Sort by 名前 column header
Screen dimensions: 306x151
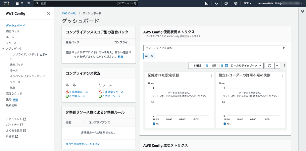(68, 123)
